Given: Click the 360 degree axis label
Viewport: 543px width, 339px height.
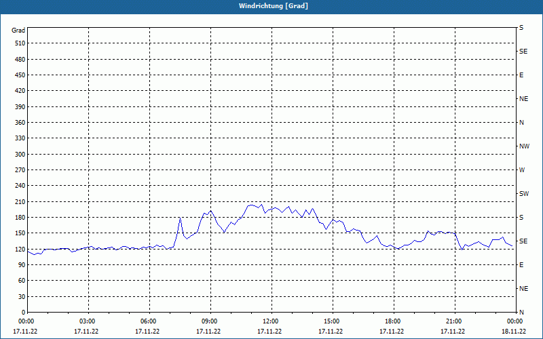Looking at the screenshot, I should (20, 123).
